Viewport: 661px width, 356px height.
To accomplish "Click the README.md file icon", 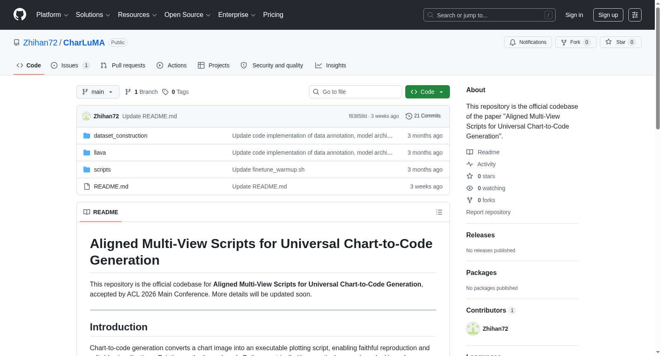I will 87,186.
